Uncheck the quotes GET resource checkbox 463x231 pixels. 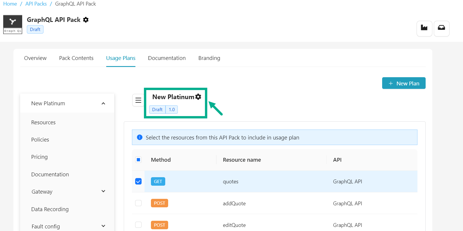point(138,182)
